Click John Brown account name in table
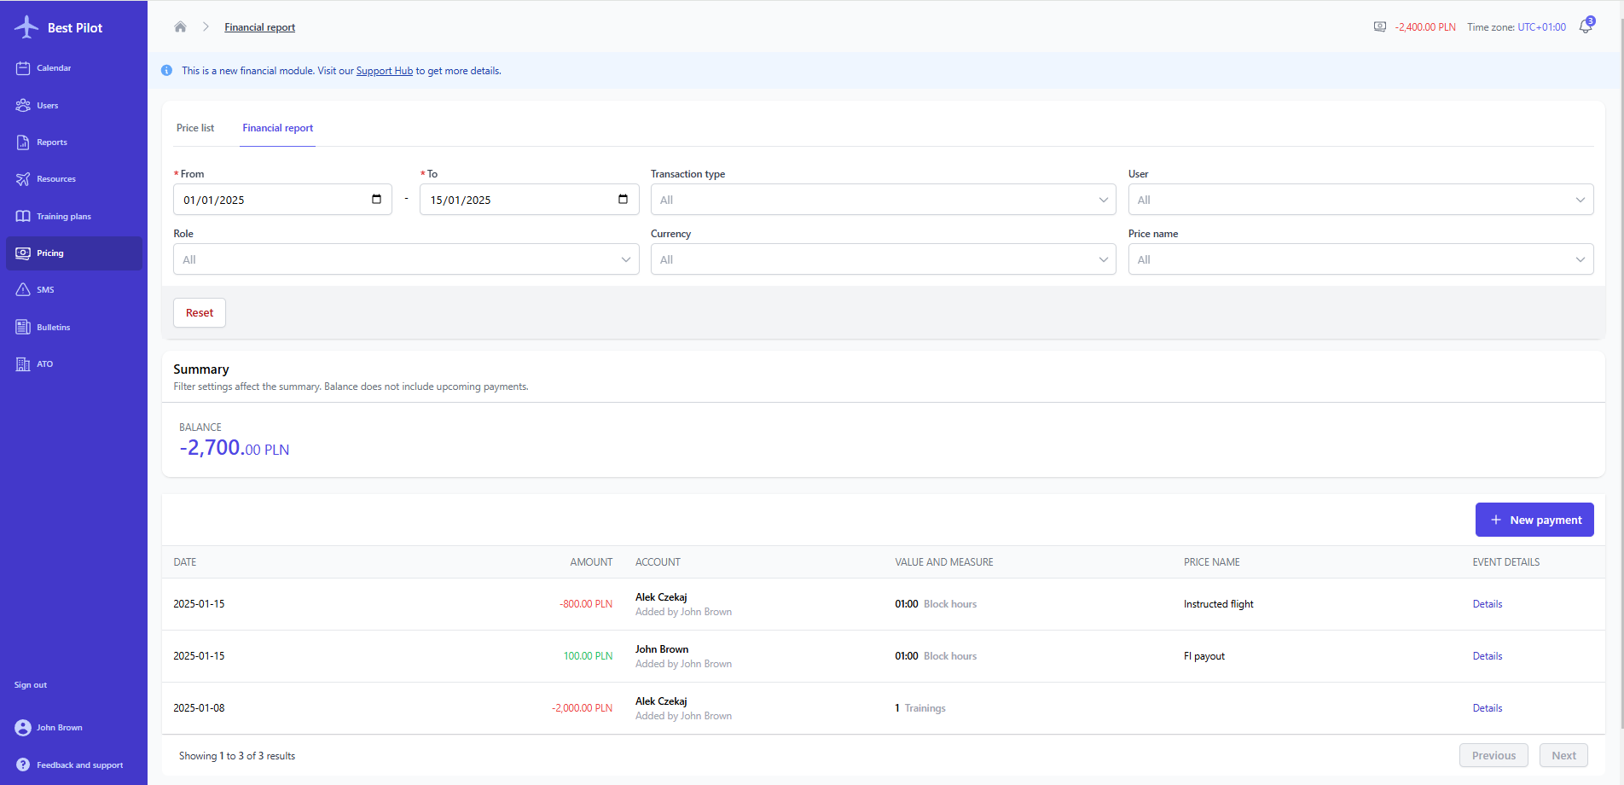Screen dimensions: 1624x785 click(662, 649)
